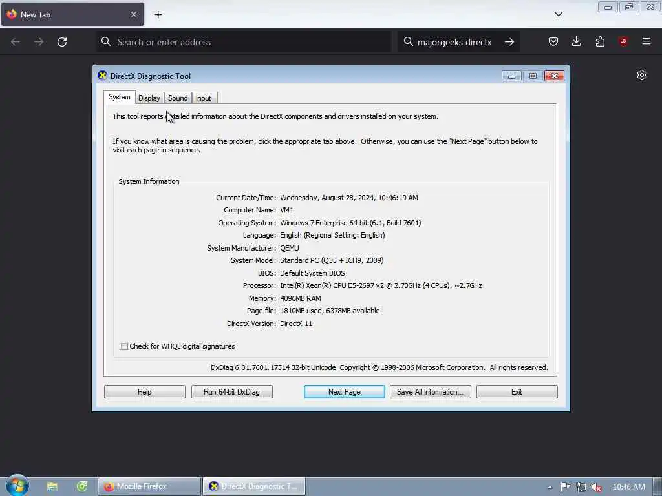Open a new tab with plus button
This screenshot has width=662, height=496.
(158, 15)
